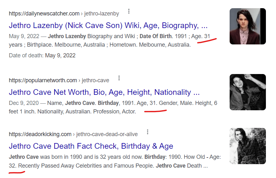Click the 'jethro-lazenby' breadcrumb path

(x=103, y=14)
